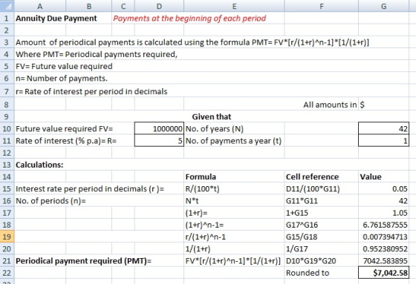
Task: Select value cell 0.05
Action: point(383,188)
